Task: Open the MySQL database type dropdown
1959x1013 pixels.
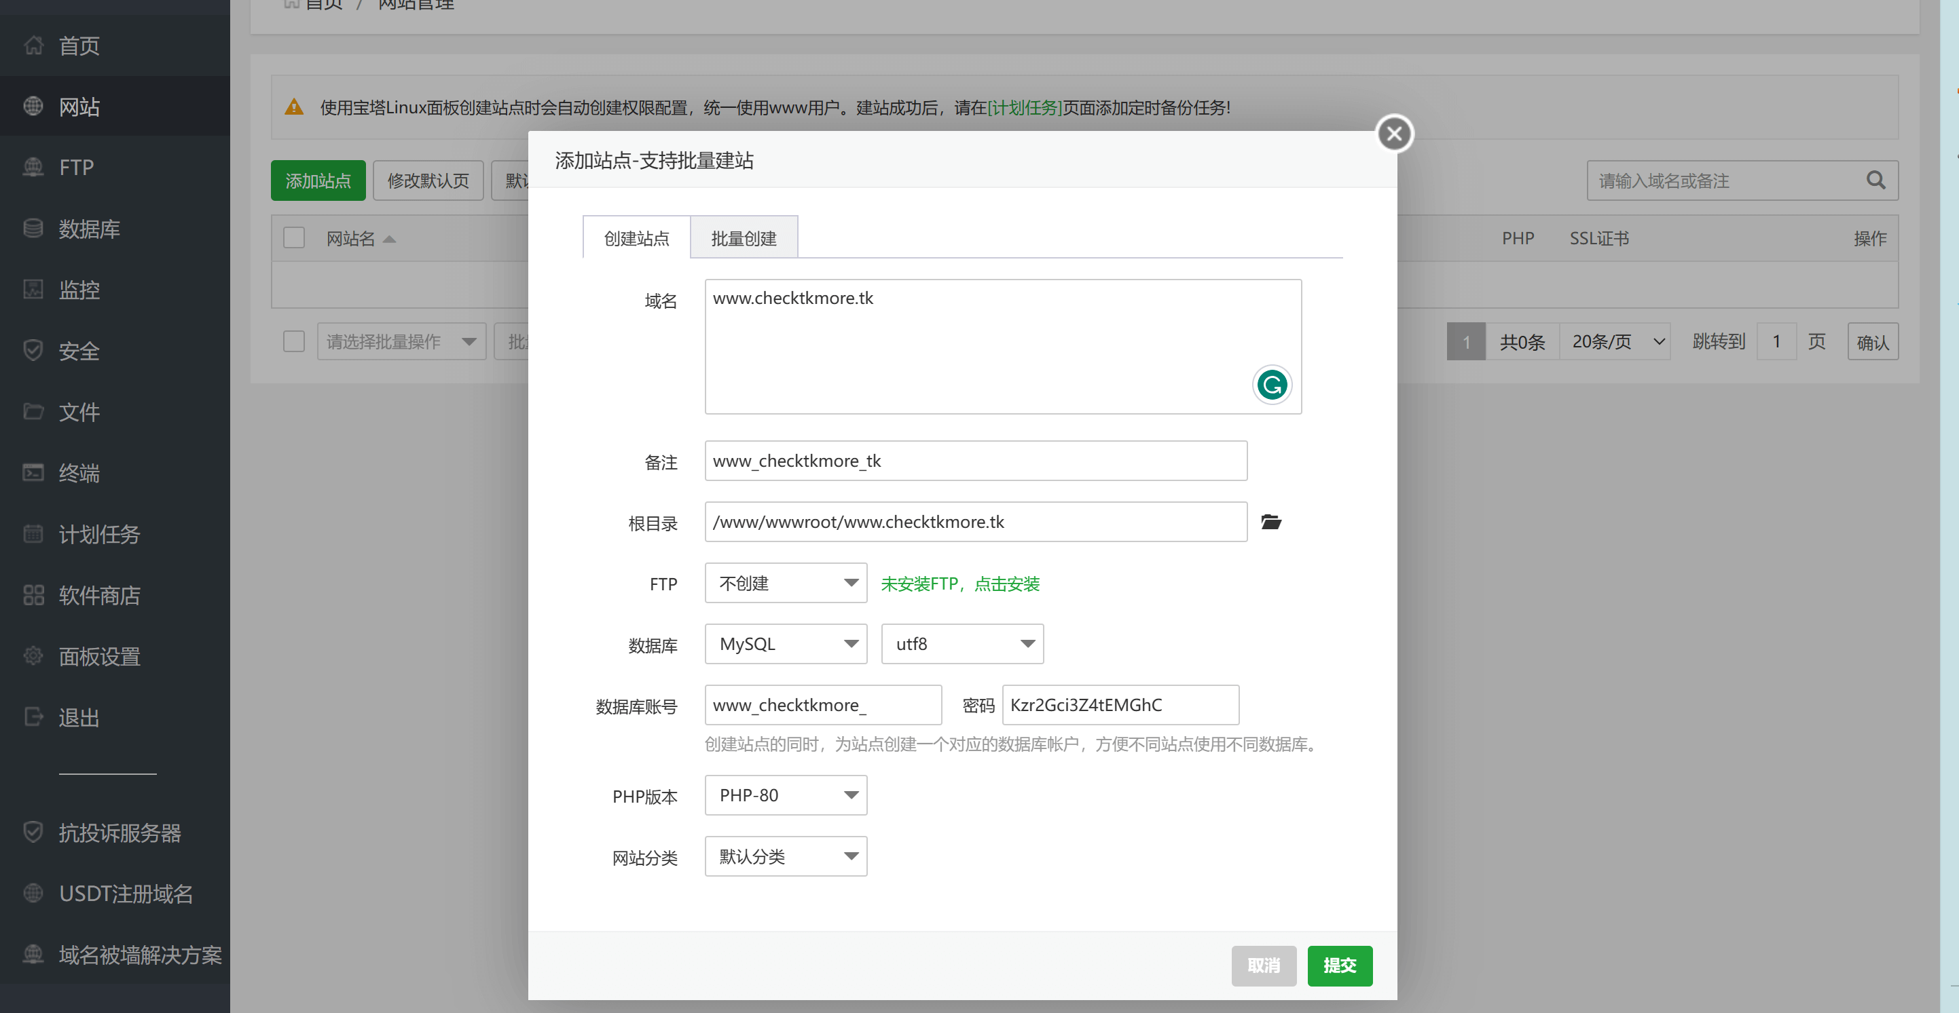Action: (786, 645)
